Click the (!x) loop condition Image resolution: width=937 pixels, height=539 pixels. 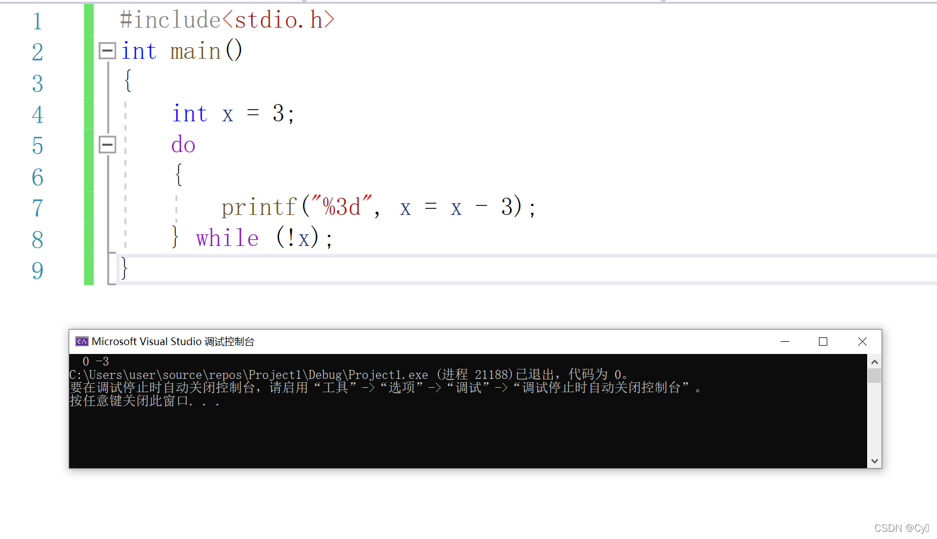pos(298,238)
